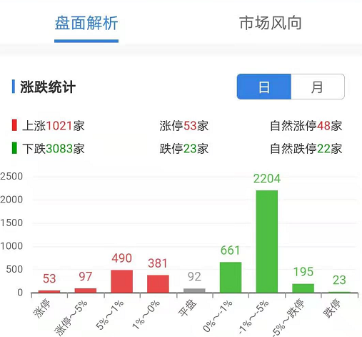Switch to the 盘面解析 tab
Viewport: 362px width, 337px height.
click(86, 23)
